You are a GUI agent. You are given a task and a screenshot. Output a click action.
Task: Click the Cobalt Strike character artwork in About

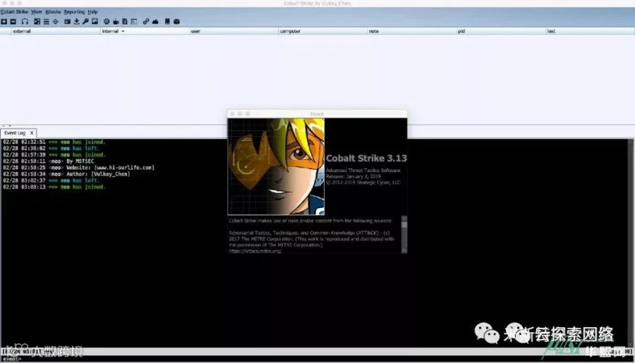276,166
